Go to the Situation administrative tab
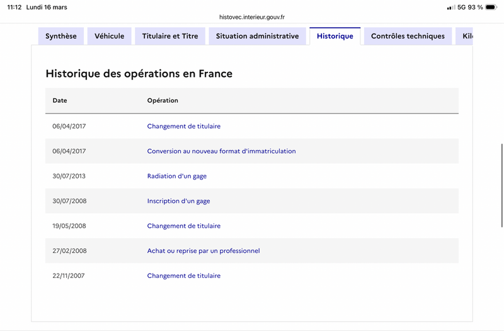The image size is (504, 331). tap(257, 37)
